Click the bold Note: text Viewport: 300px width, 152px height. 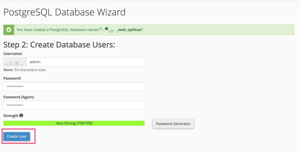[8, 70]
